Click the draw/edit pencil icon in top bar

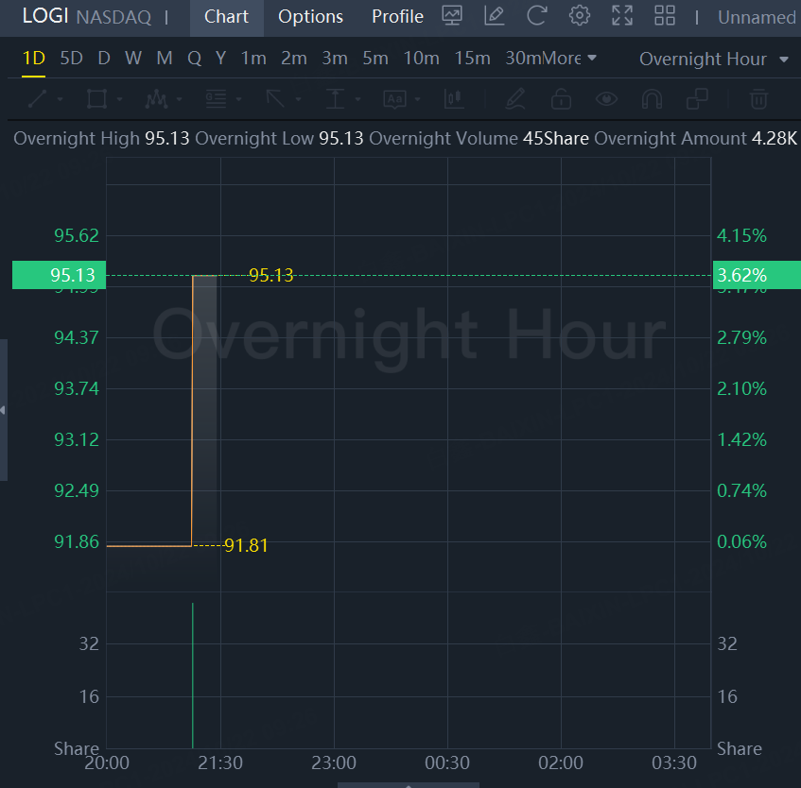pyautogui.click(x=494, y=16)
